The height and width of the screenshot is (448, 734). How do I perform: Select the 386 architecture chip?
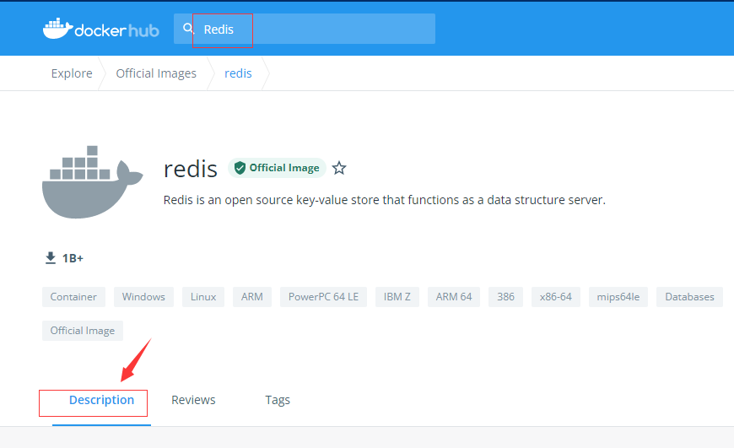point(505,297)
